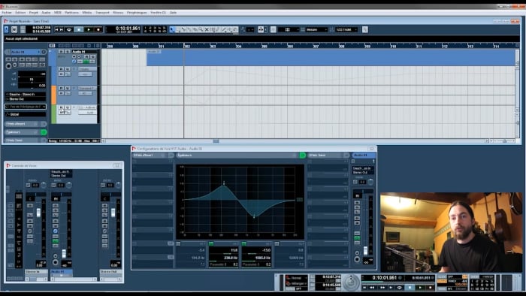The height and width of the screenshot is (296, 526).
Task: Select the Zoom magnifier tool
Action: point(201,29)
